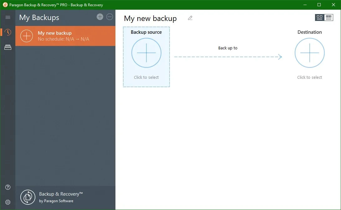Click the 'Back up to' label
The width and height of the screenshot is (341, 210).
click(x=228, y=48)
